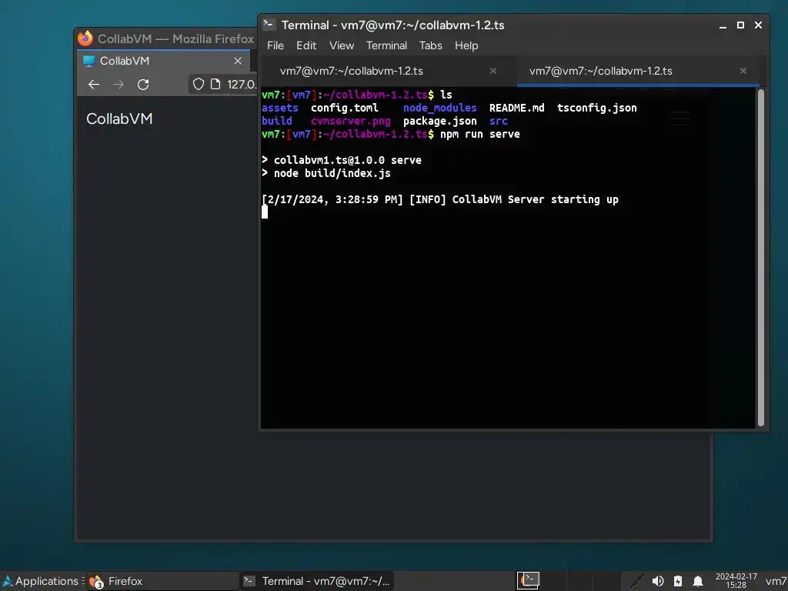Screen dimensions: 788x591
Task: Click the page info icon in the Firefox address bar
Action: (215, 84)
